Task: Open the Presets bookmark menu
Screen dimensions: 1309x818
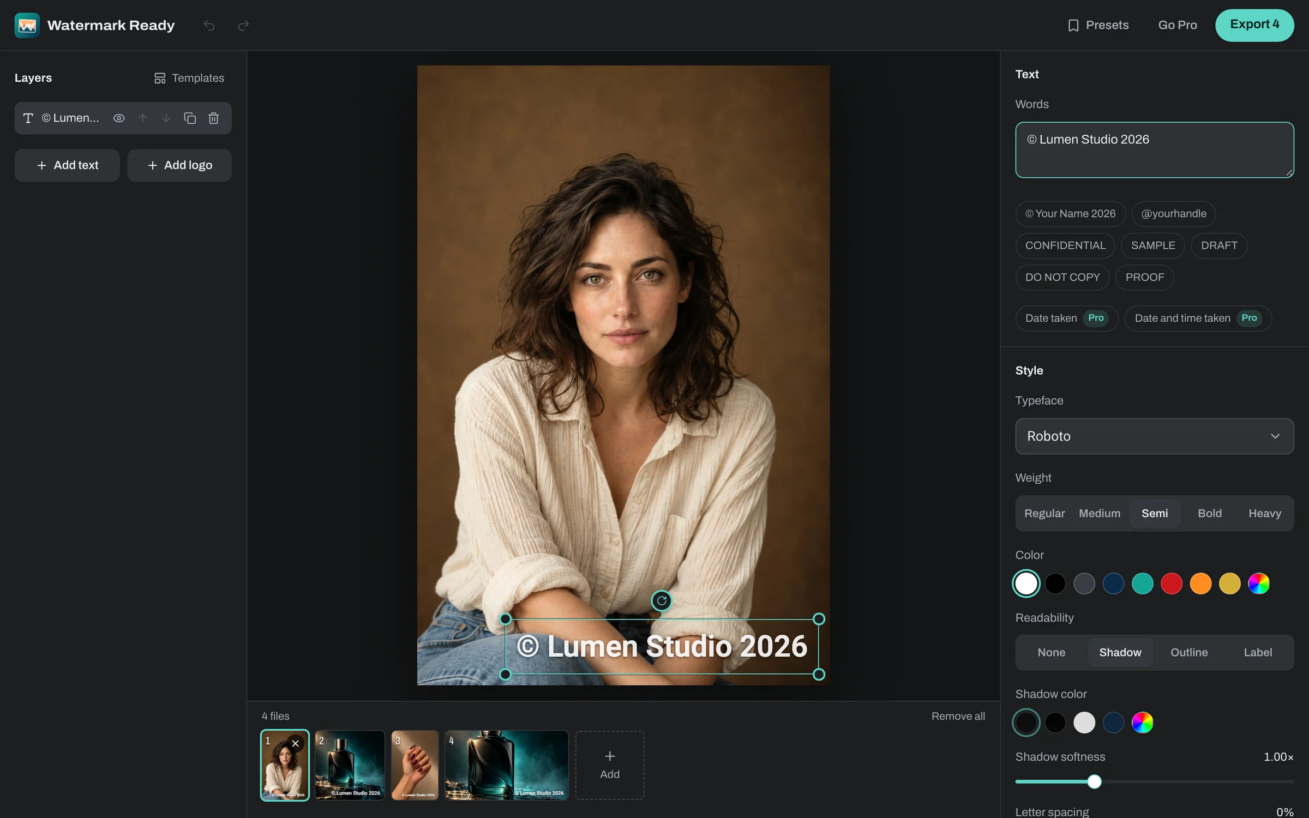Action: (1098, 25)
